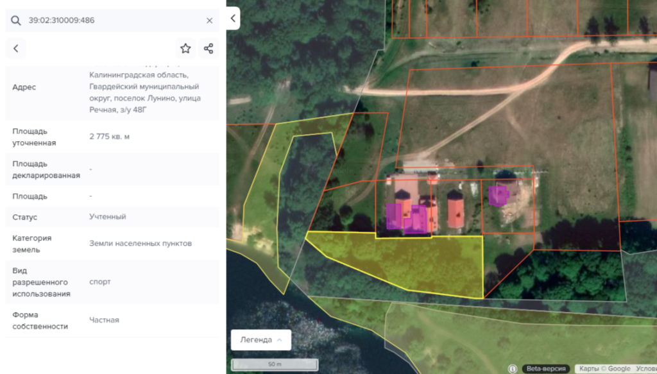Go back with the left arrow button

point(16,49)
